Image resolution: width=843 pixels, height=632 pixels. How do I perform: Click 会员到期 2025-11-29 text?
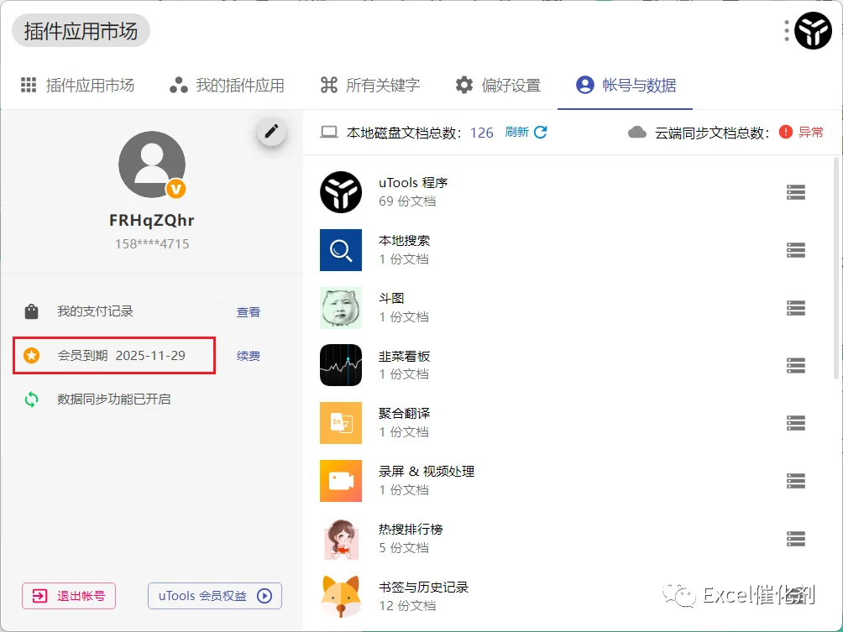[122, 355]
